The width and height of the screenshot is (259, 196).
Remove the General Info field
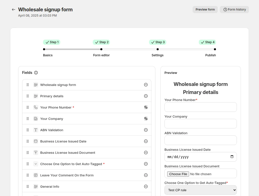coord(146,187)
